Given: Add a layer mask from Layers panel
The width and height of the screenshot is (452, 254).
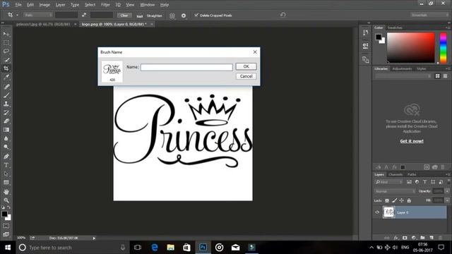Looking at the screenshot, I should pyautogui.click(x=405, y=238).
